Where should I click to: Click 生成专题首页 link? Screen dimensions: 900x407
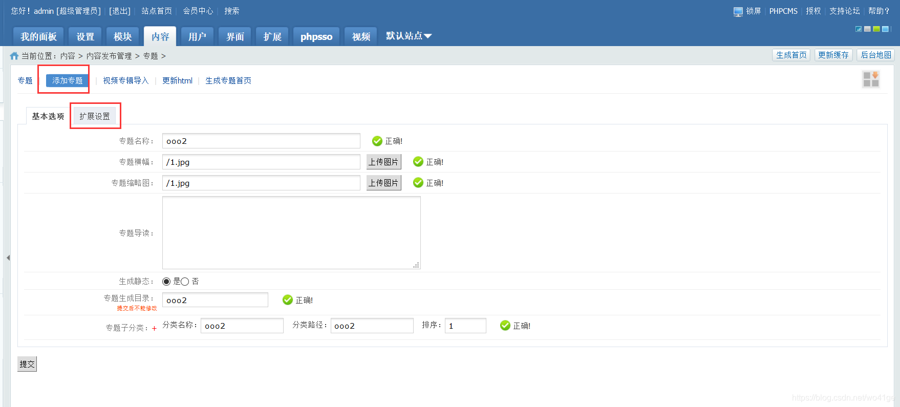pyautogui.click(x=228, y=80)
